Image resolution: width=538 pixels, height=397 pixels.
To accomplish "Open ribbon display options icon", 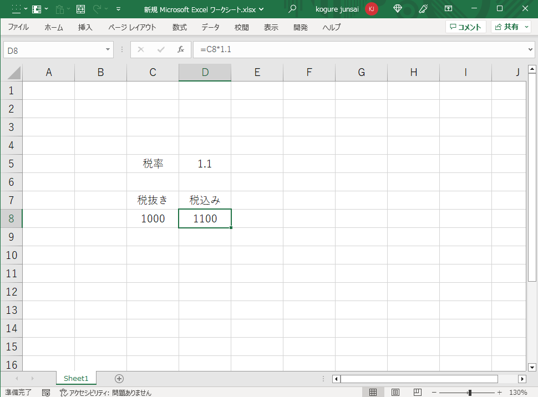I will pyautogui.click(x=448, y=9).
